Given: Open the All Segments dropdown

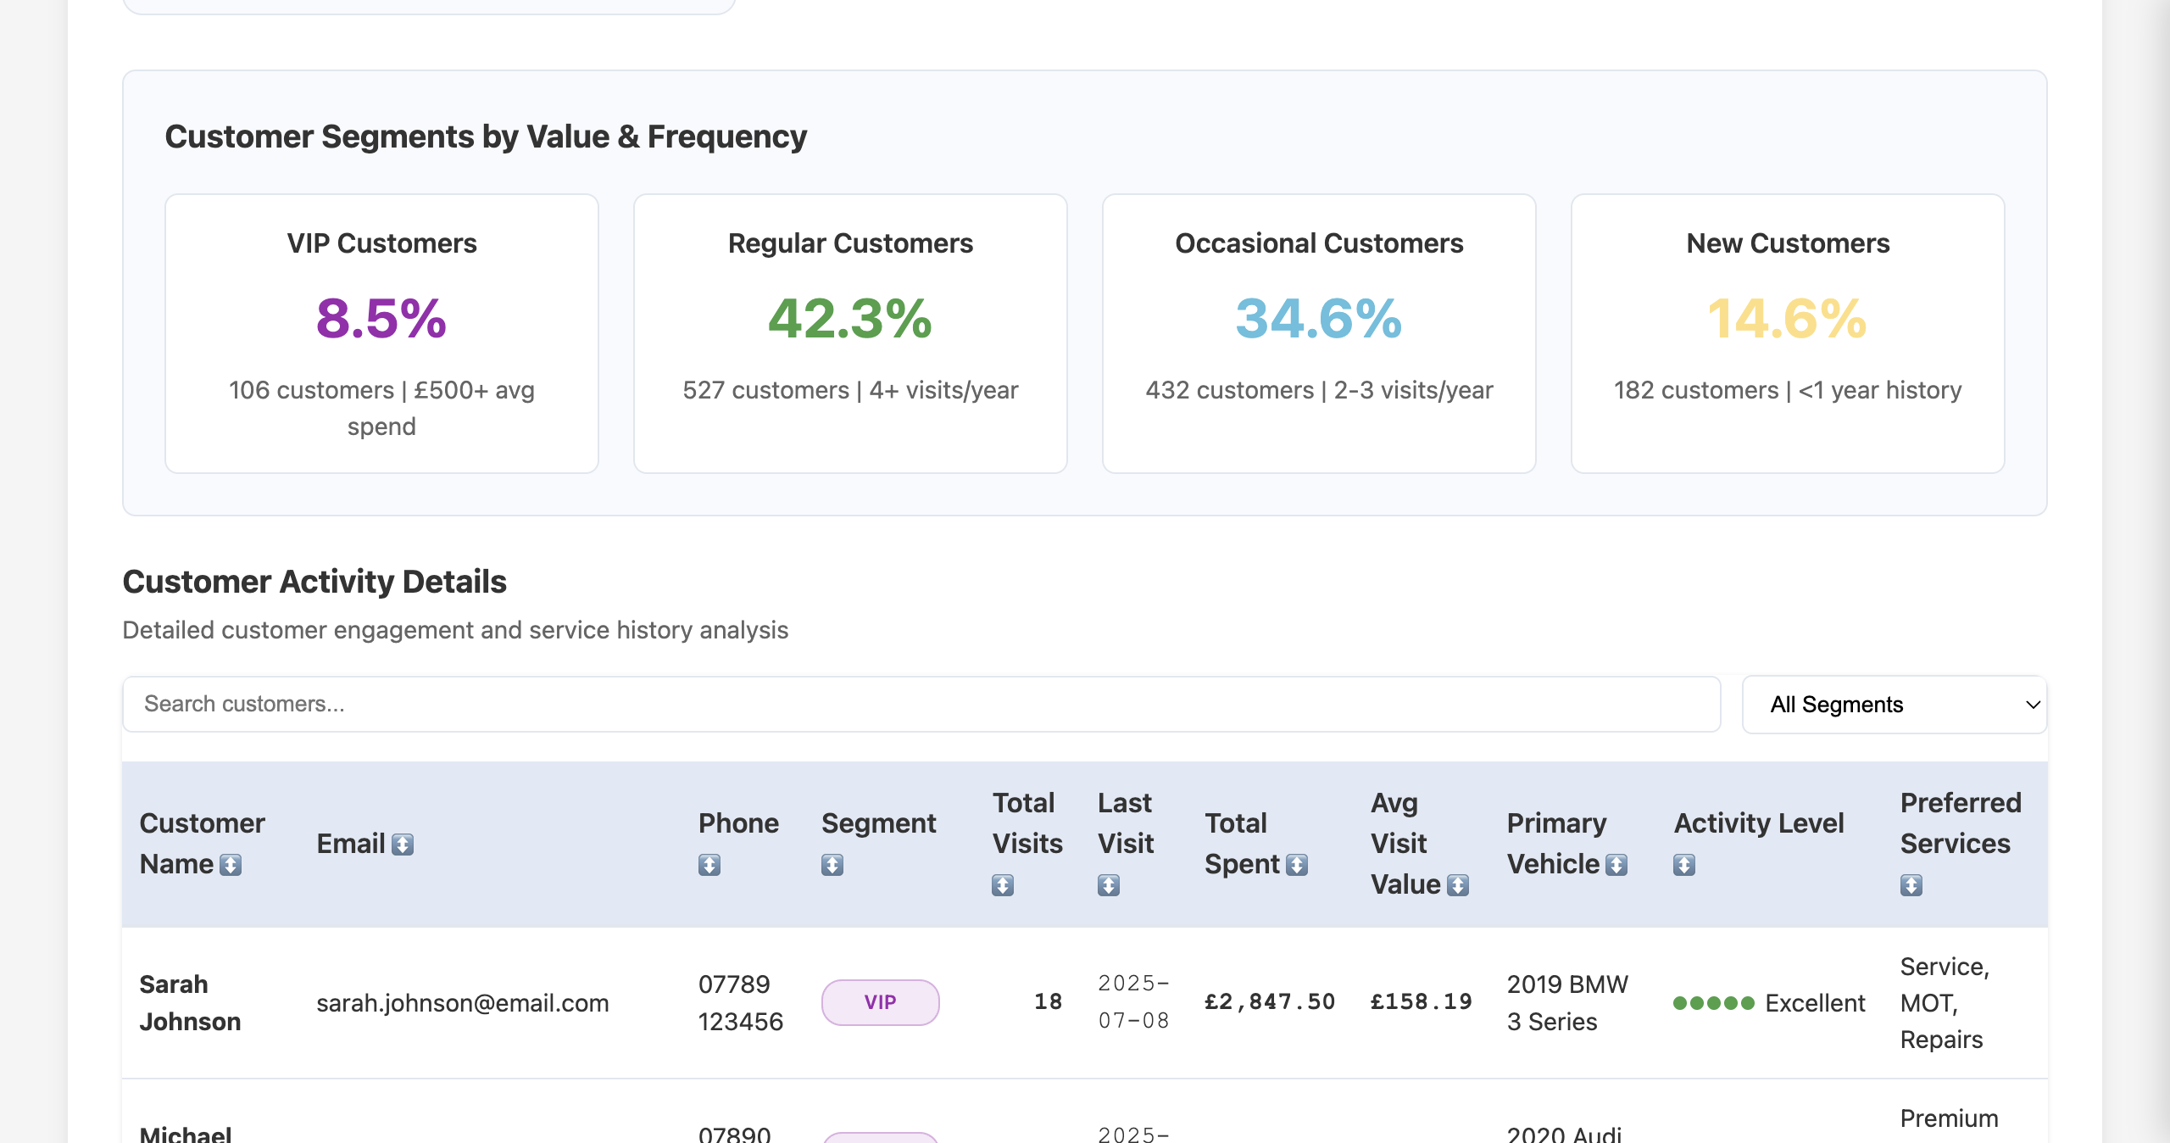Looking at the screenshot, I should click(1894, 705).
